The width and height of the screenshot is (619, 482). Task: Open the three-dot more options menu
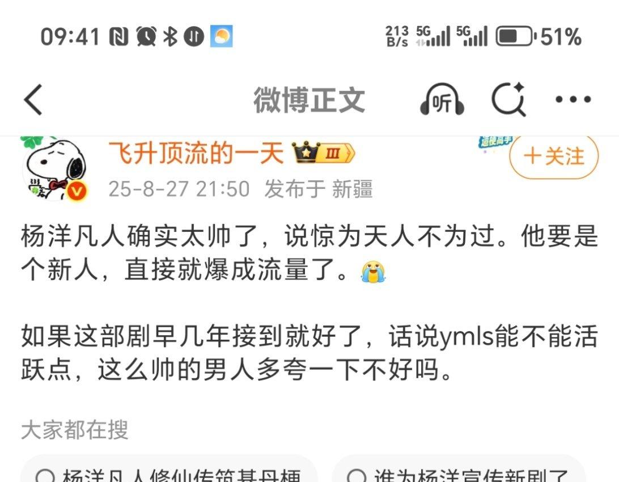click(573, 99)
